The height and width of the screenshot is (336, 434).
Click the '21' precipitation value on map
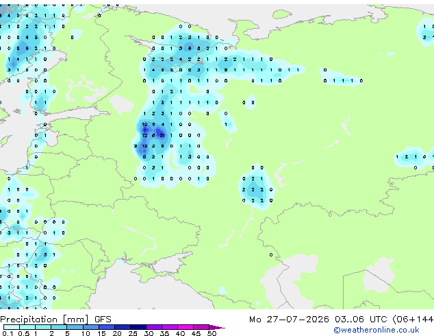(x=162, y=135)
